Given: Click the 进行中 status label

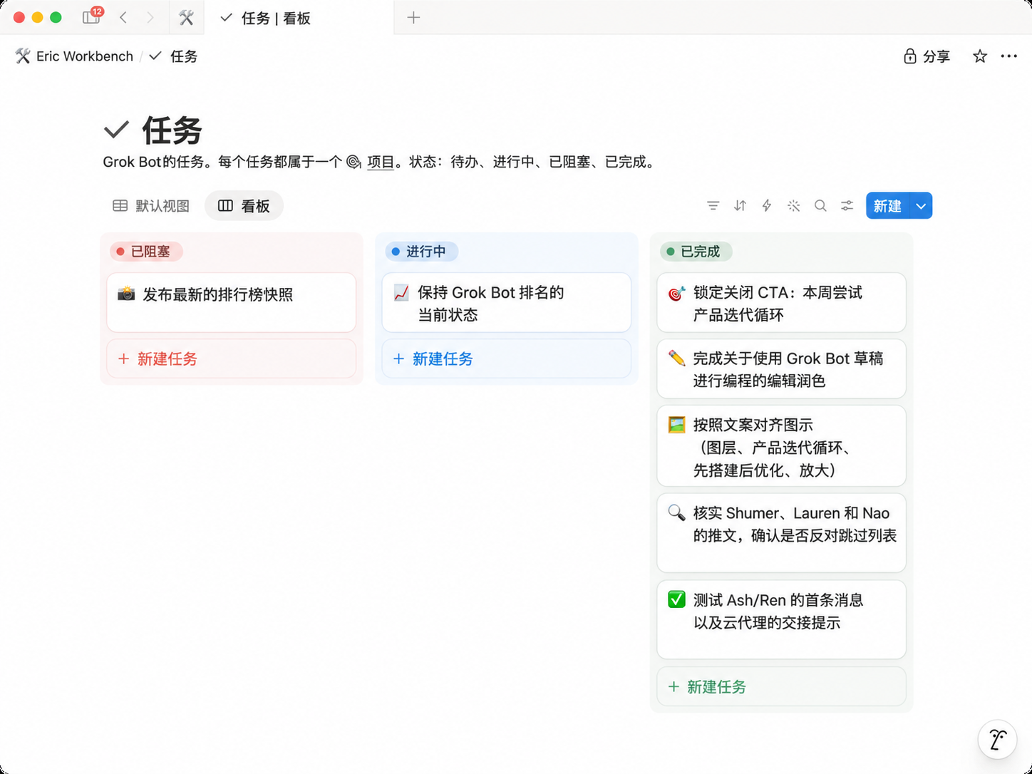Looking at the screenshot, I should pyautogui.click(x=421, y=252).
